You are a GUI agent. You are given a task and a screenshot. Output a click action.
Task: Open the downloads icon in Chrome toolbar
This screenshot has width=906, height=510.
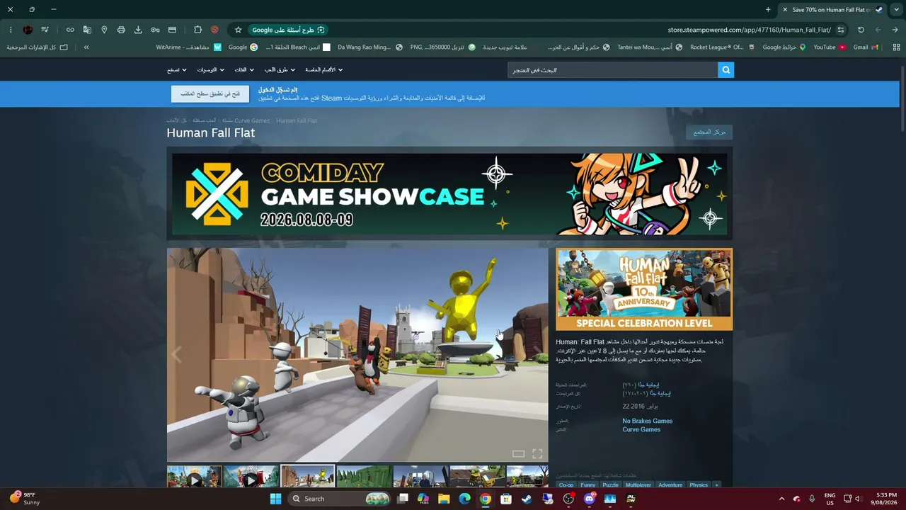click(138, 30)
